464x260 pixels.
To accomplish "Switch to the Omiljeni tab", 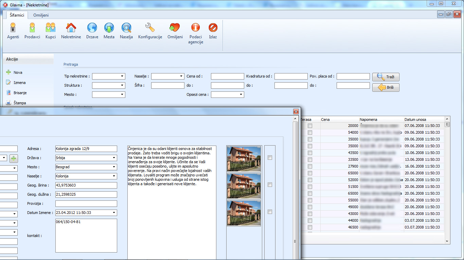I will point(41,15).
